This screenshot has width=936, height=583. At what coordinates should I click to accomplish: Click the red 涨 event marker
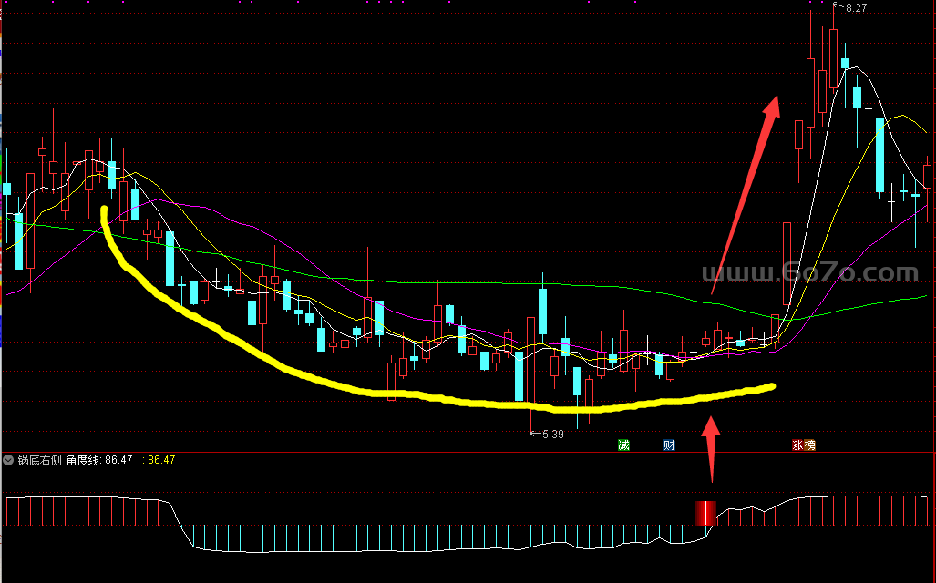point(798,445)
